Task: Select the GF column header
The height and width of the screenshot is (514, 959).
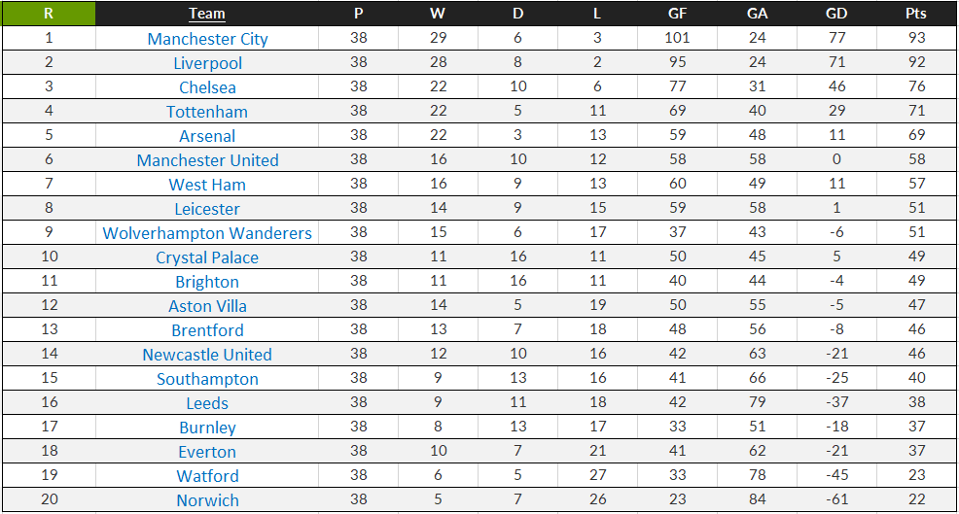Action: [x=677, y=14]
